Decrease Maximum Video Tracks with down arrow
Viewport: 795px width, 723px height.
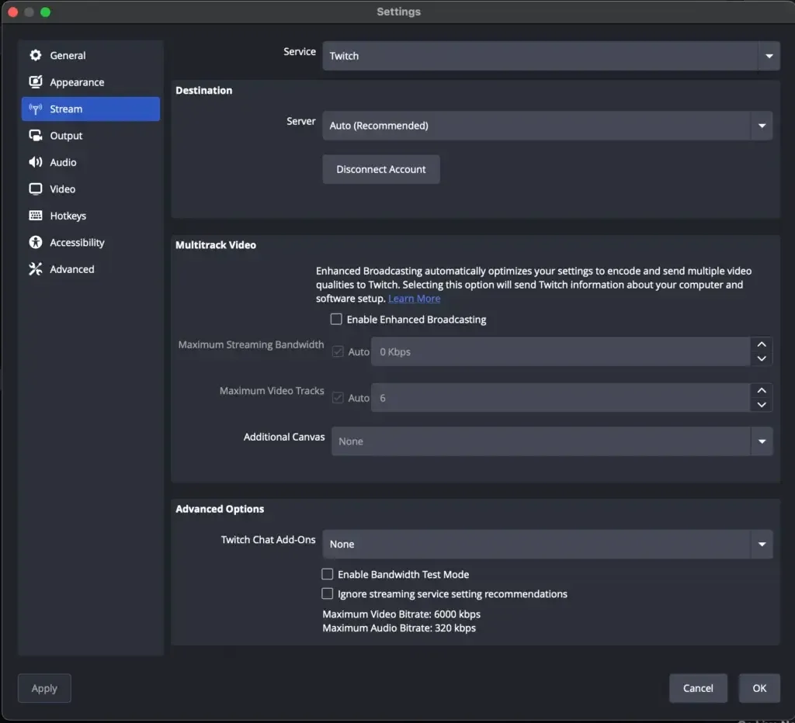pos(762,405)
